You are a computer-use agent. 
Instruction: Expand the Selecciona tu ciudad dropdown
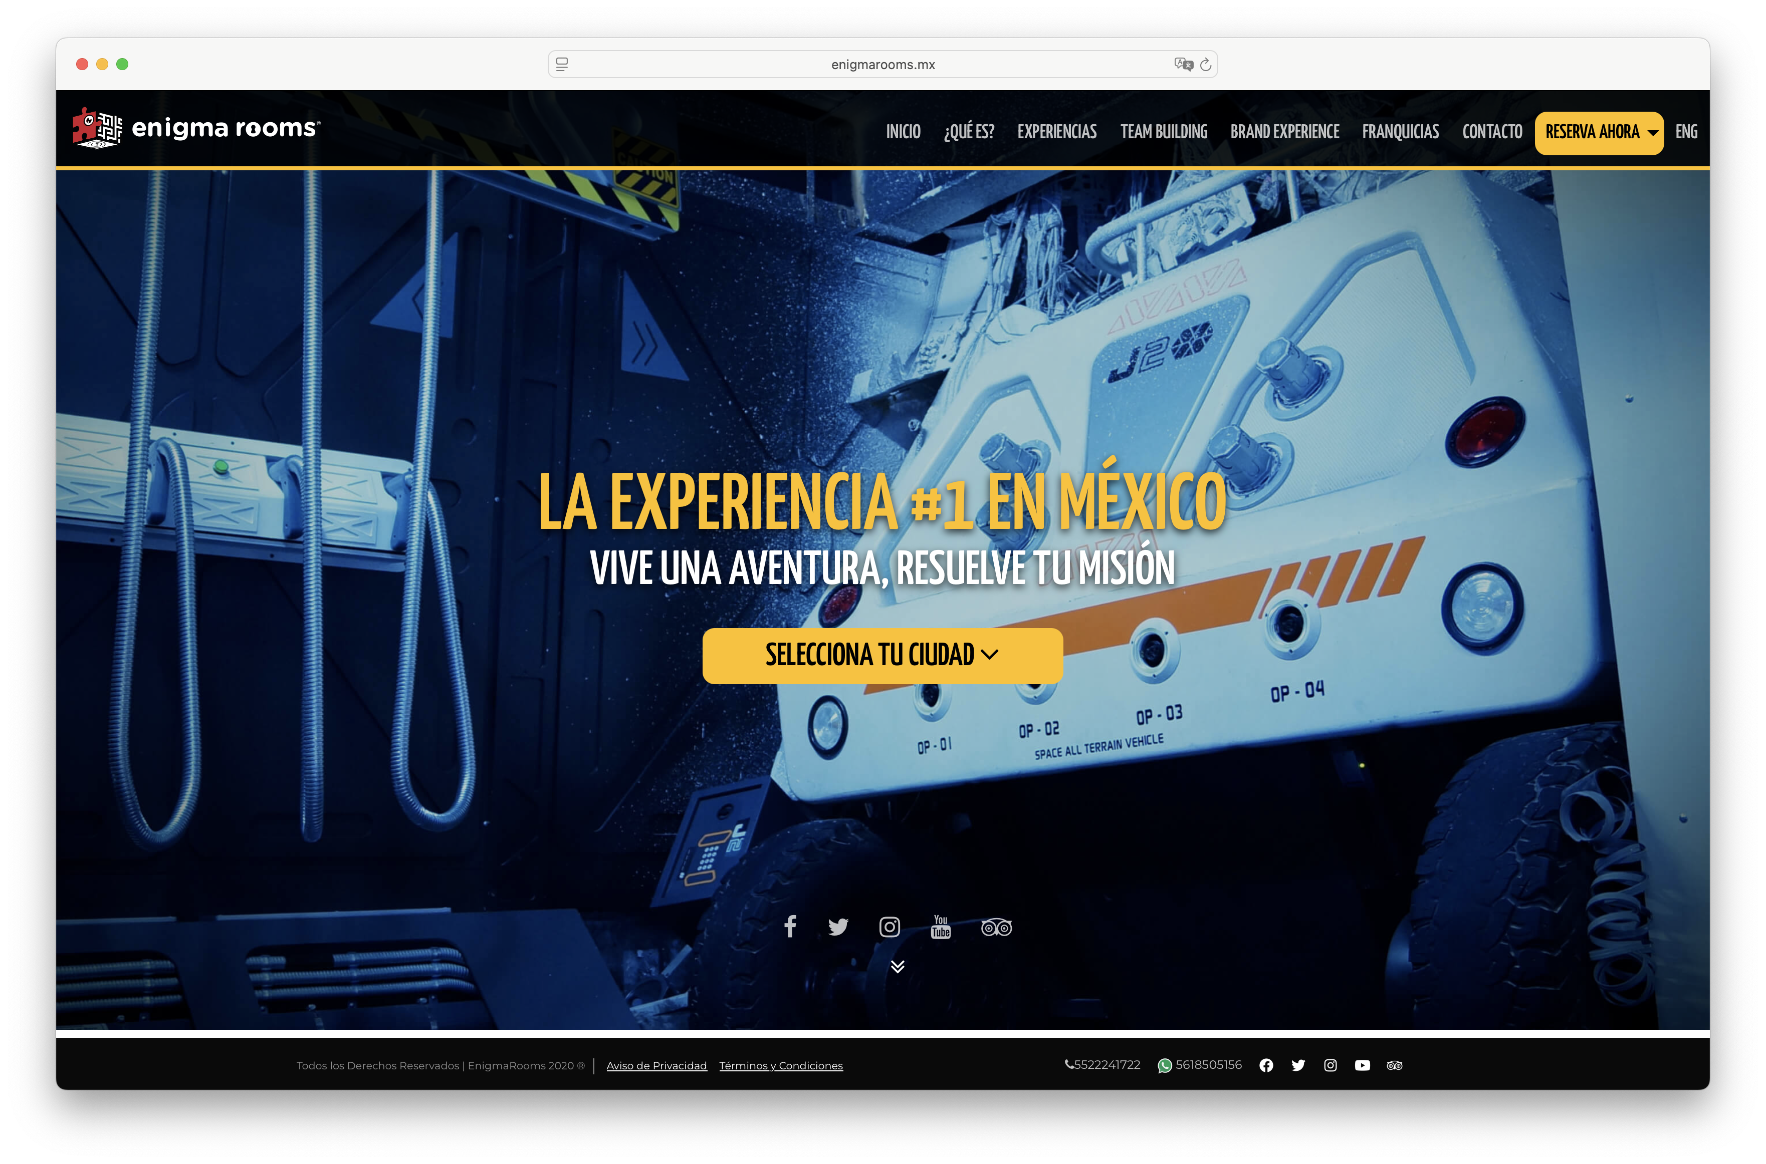click(x=882, y=655)
